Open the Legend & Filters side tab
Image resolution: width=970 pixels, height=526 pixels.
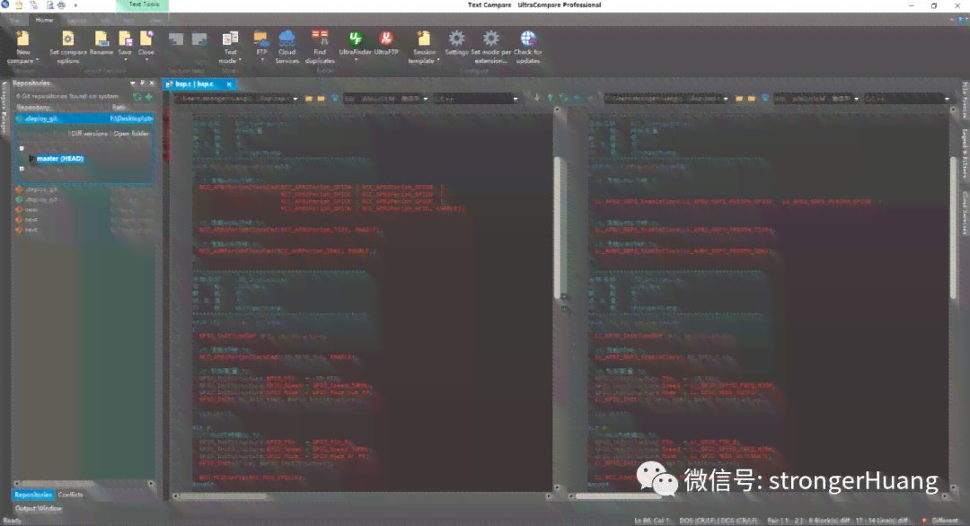click(965, 153)
